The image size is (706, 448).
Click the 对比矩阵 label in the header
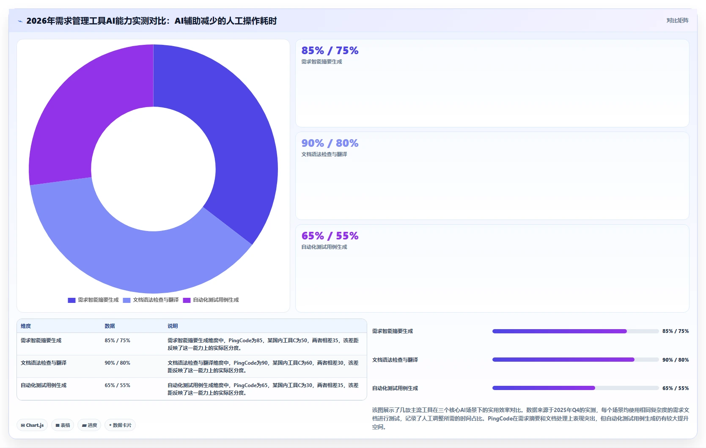[677, 20]
